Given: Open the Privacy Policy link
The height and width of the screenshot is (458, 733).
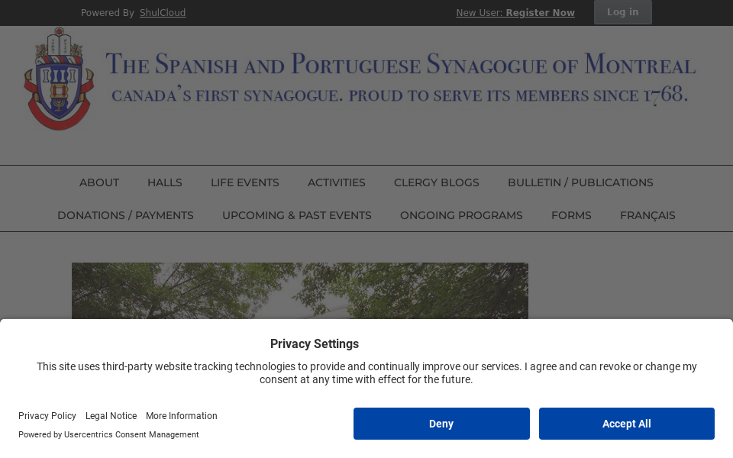Looking at the screenshot, I should tap(47, 416).
